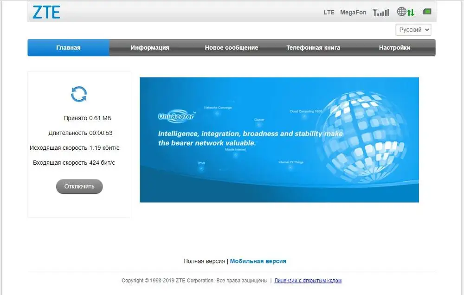Click the Принято 0.61 МБ value
The width and height of the screenshot is (464, 295).
(x=88, y=118)
